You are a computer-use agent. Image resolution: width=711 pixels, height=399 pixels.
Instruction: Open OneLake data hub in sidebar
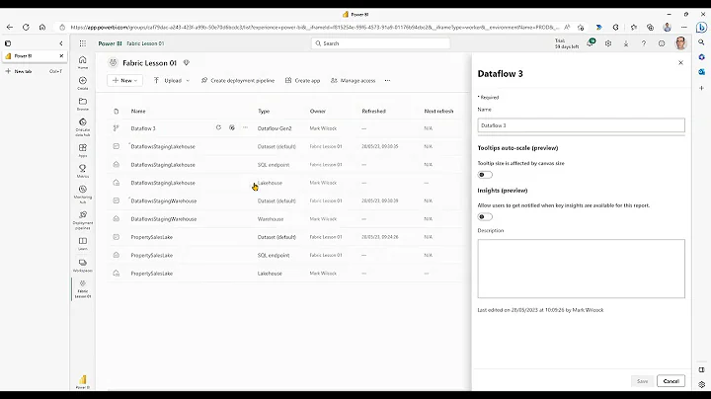pyautogui.click(x=83, y=127)
